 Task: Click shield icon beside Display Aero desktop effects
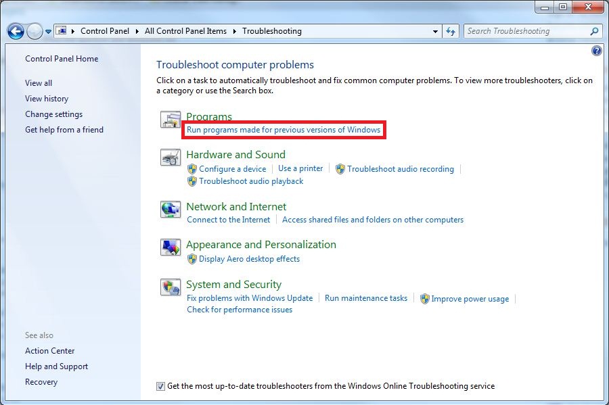point(192,259)
